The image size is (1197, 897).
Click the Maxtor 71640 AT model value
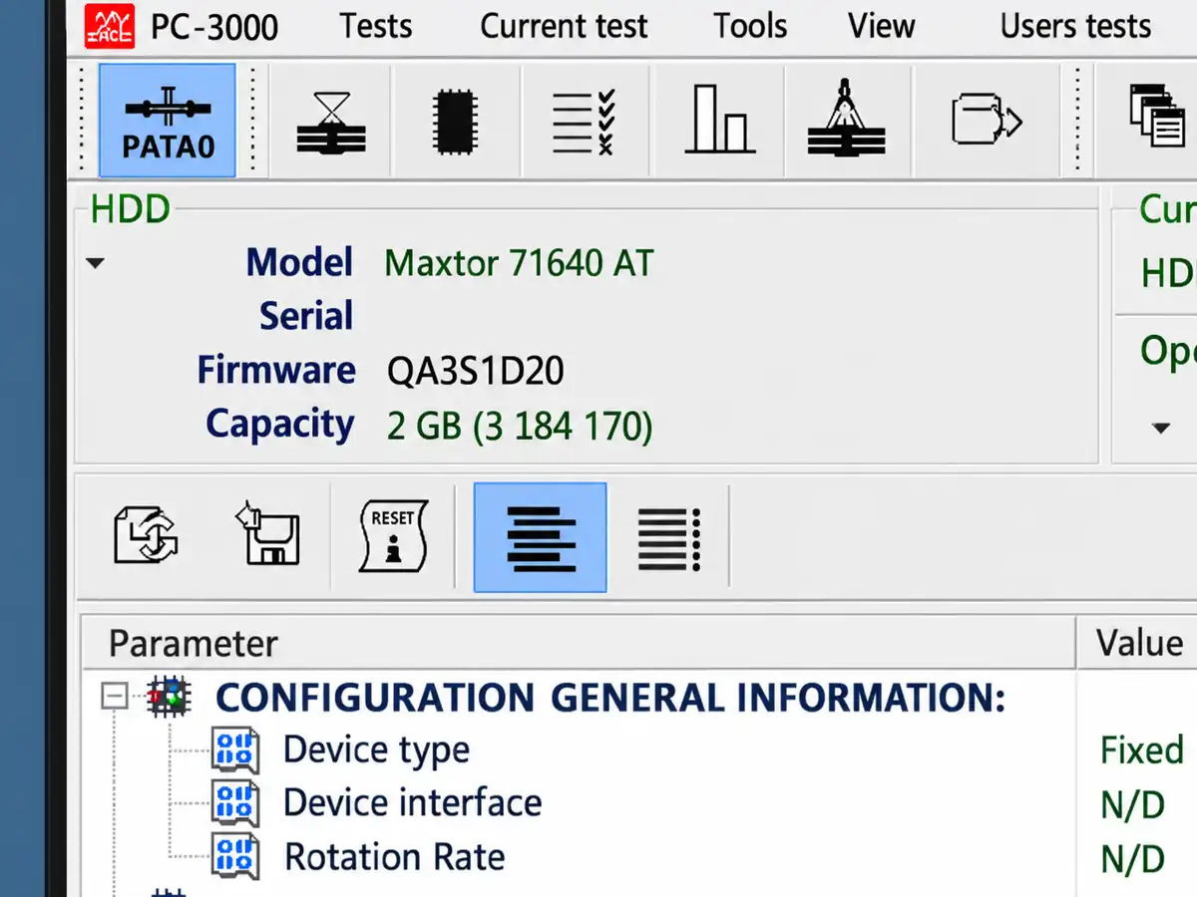coord(519,263)
